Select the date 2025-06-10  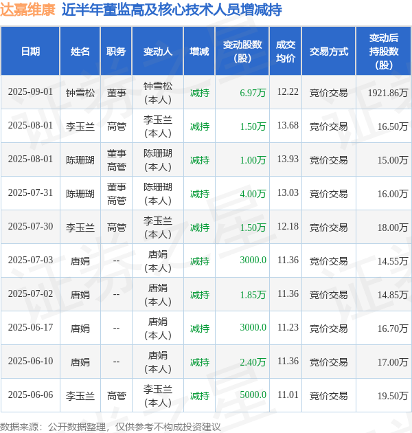pos(30,362)
